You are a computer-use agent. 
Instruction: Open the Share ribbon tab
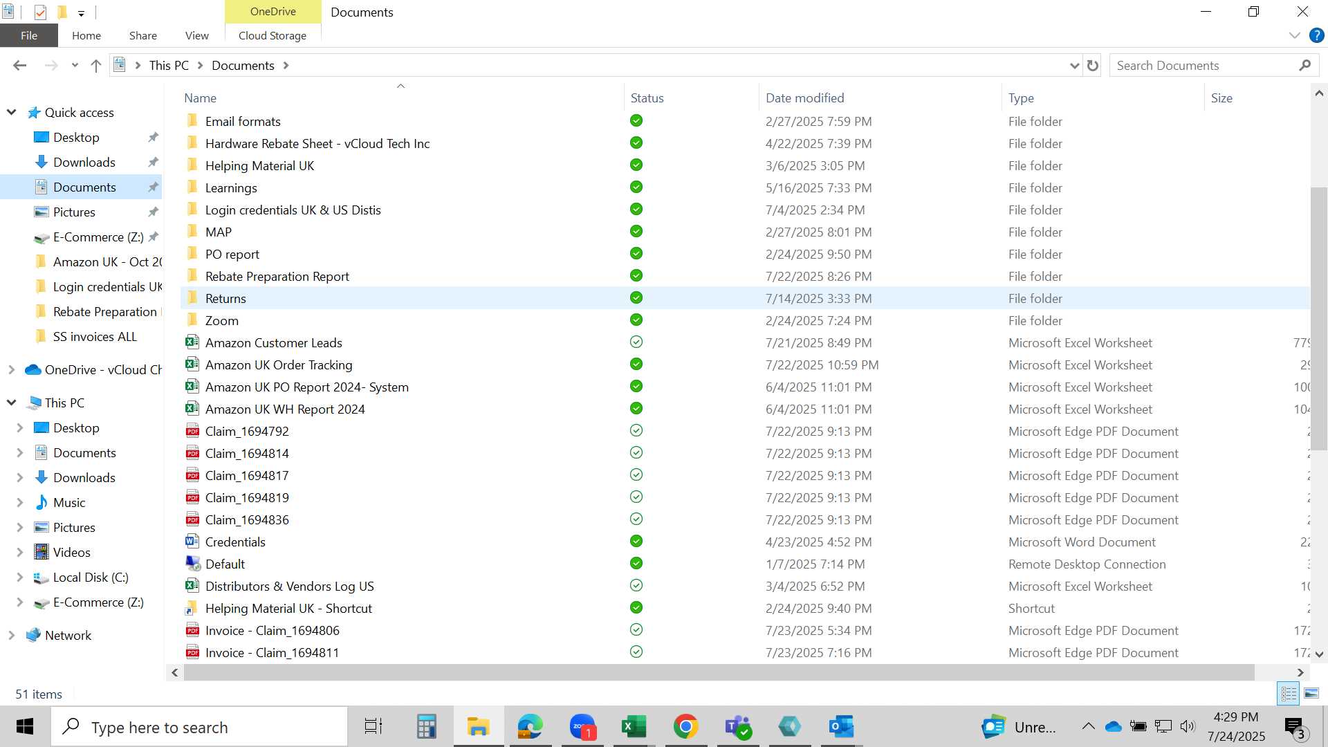click(x=142, y=35)
